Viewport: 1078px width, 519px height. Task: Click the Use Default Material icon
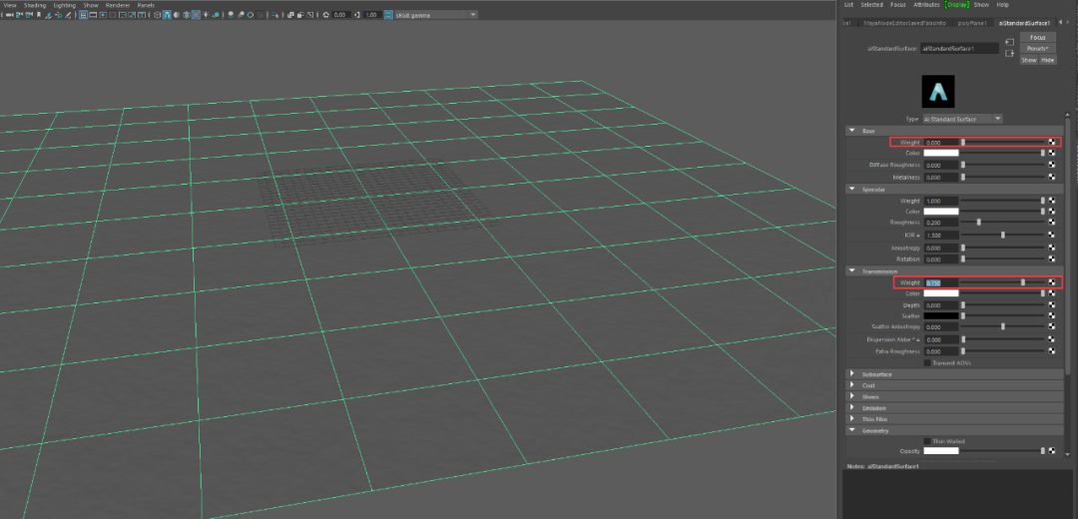pos(177,14)
